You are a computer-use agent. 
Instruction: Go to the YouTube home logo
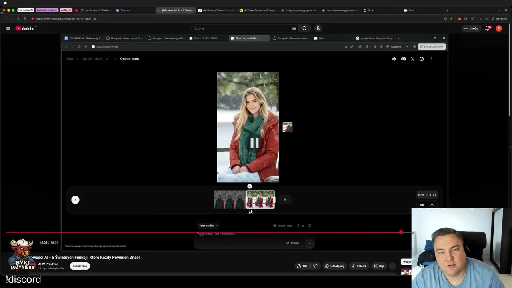pyautogui.click(x=26, y=28)
